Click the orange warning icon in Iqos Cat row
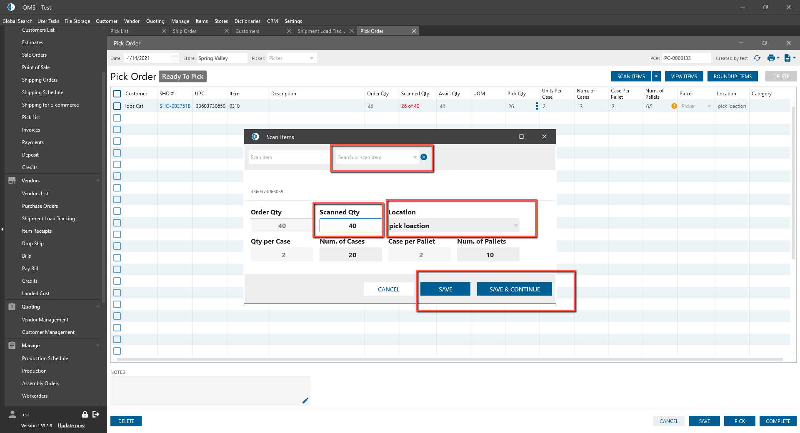 (674, 106)
